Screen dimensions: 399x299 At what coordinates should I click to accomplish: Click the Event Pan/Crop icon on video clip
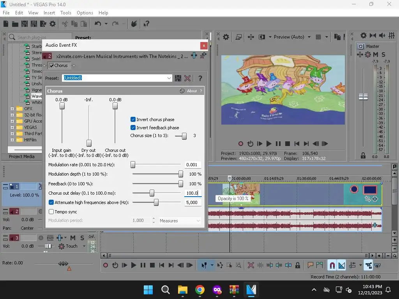(x=367, y=199)
